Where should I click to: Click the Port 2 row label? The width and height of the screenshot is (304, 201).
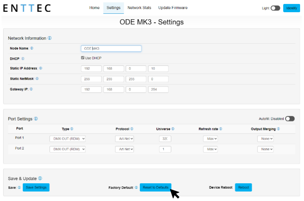pos(19,148)
